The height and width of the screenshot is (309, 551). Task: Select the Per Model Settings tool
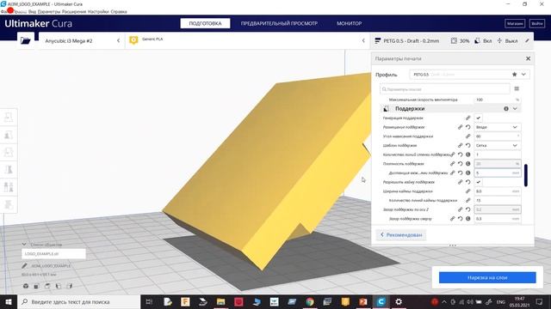[9, 187]
